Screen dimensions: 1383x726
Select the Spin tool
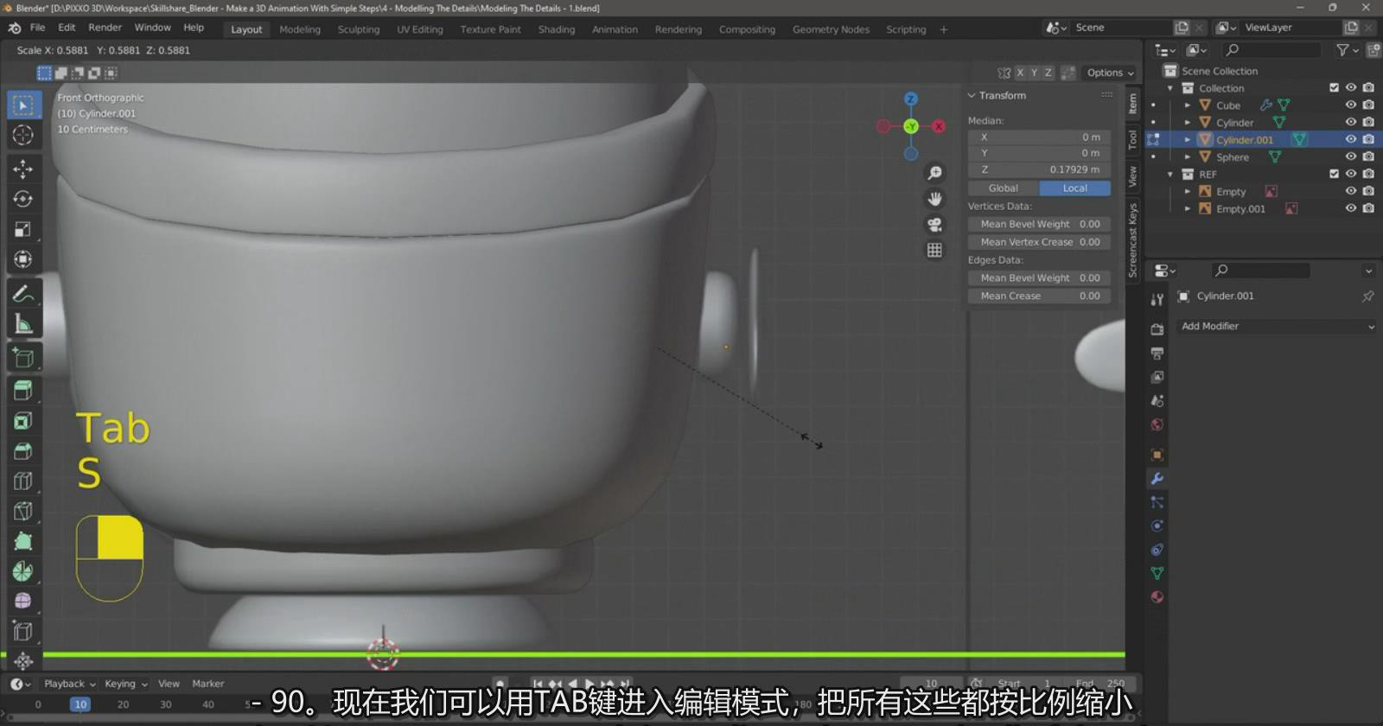23,571
